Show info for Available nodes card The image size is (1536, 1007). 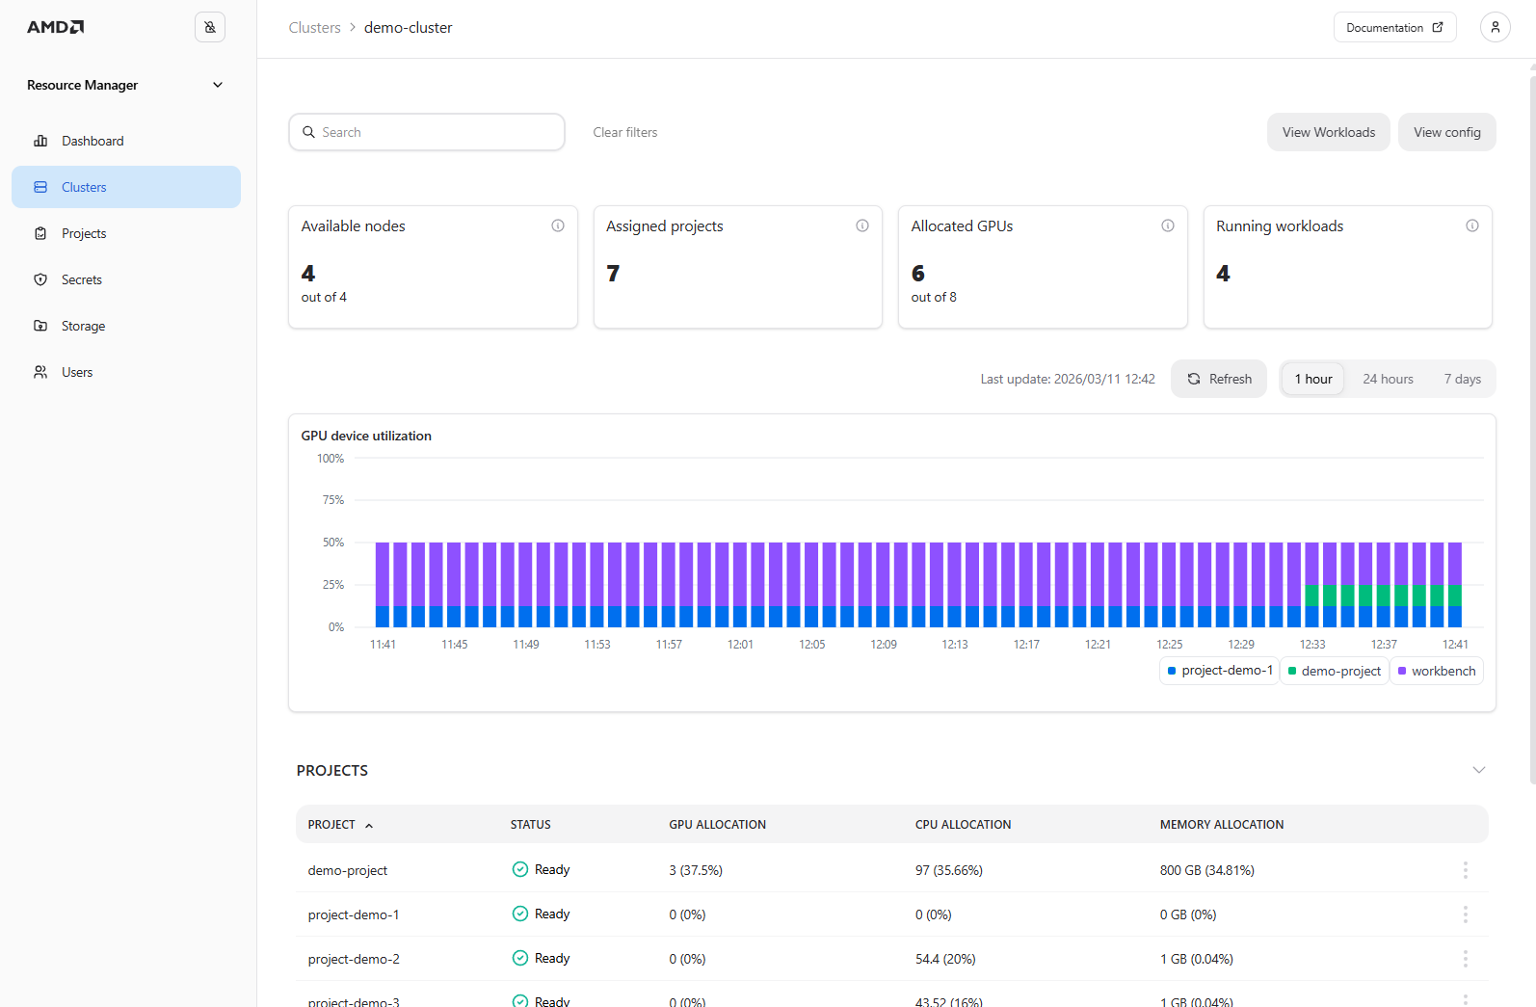558,225
